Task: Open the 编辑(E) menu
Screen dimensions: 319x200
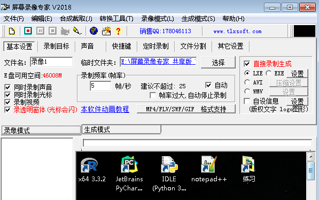Action: pos(42,19)
